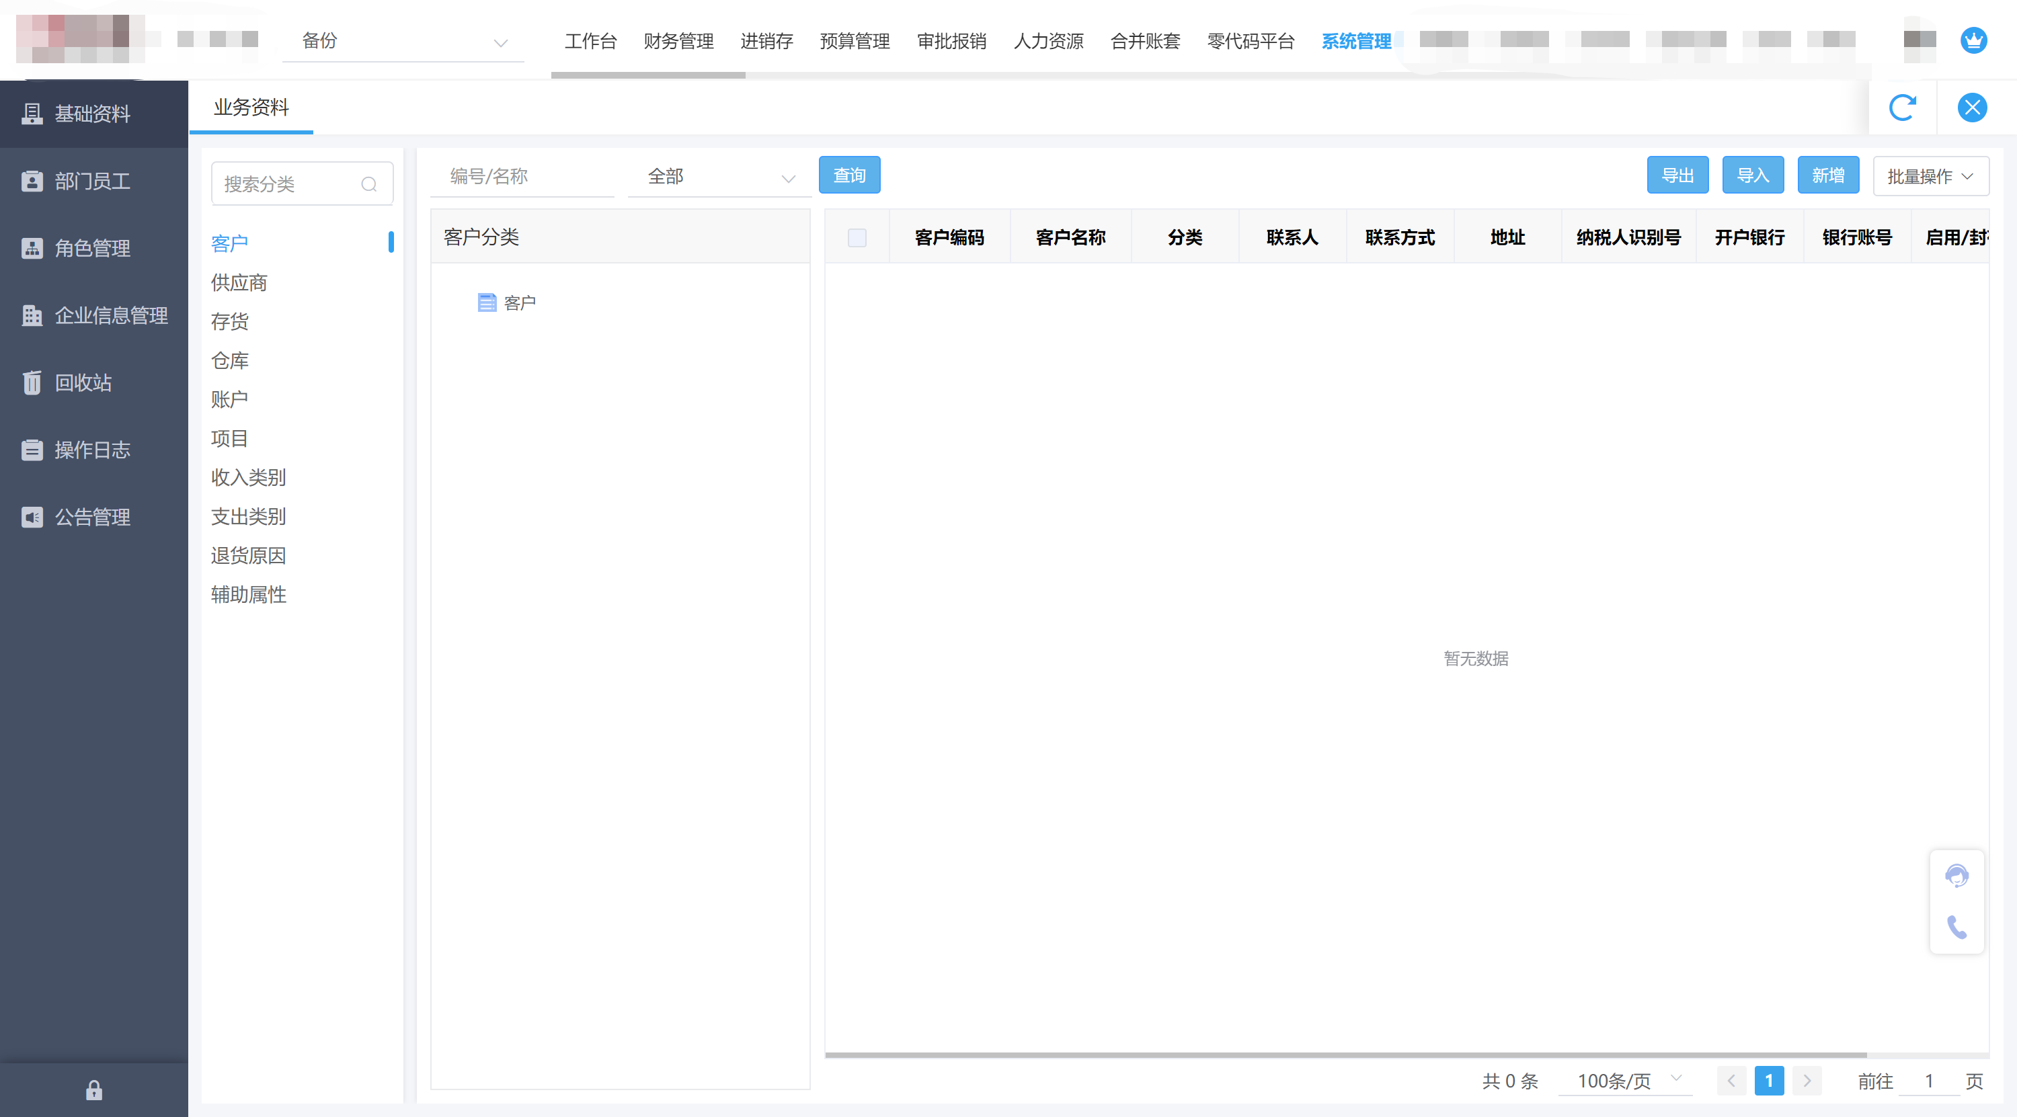
Task: Click the 客户名称 column header
Action: (1070, 238)
